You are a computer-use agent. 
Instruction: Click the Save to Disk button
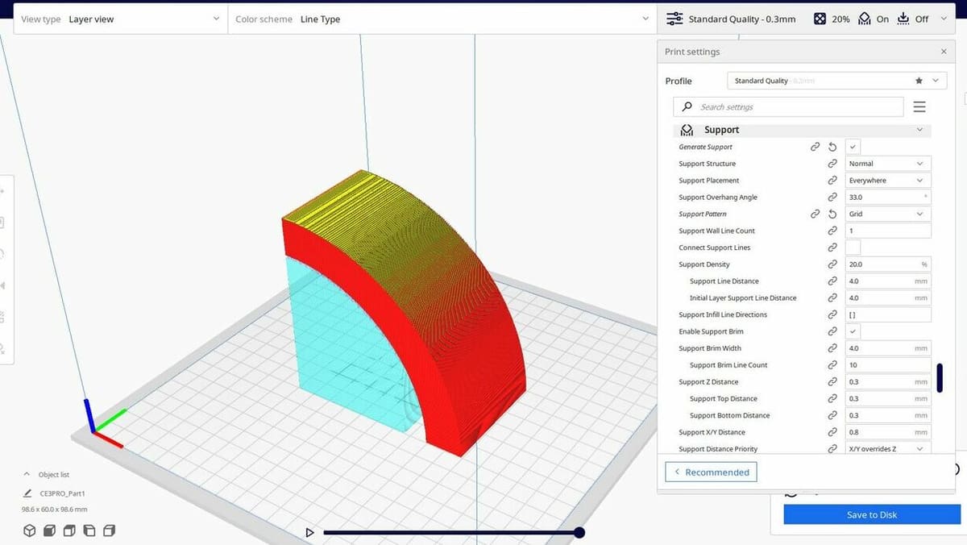click(872, 514)
